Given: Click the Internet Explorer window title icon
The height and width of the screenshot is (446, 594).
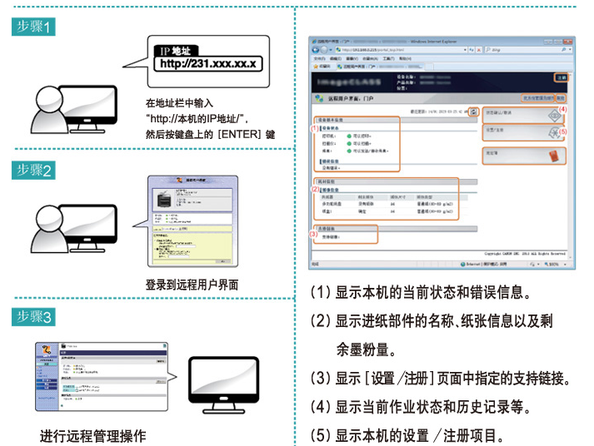Looking at the screenshot, I should pos(314,42).
